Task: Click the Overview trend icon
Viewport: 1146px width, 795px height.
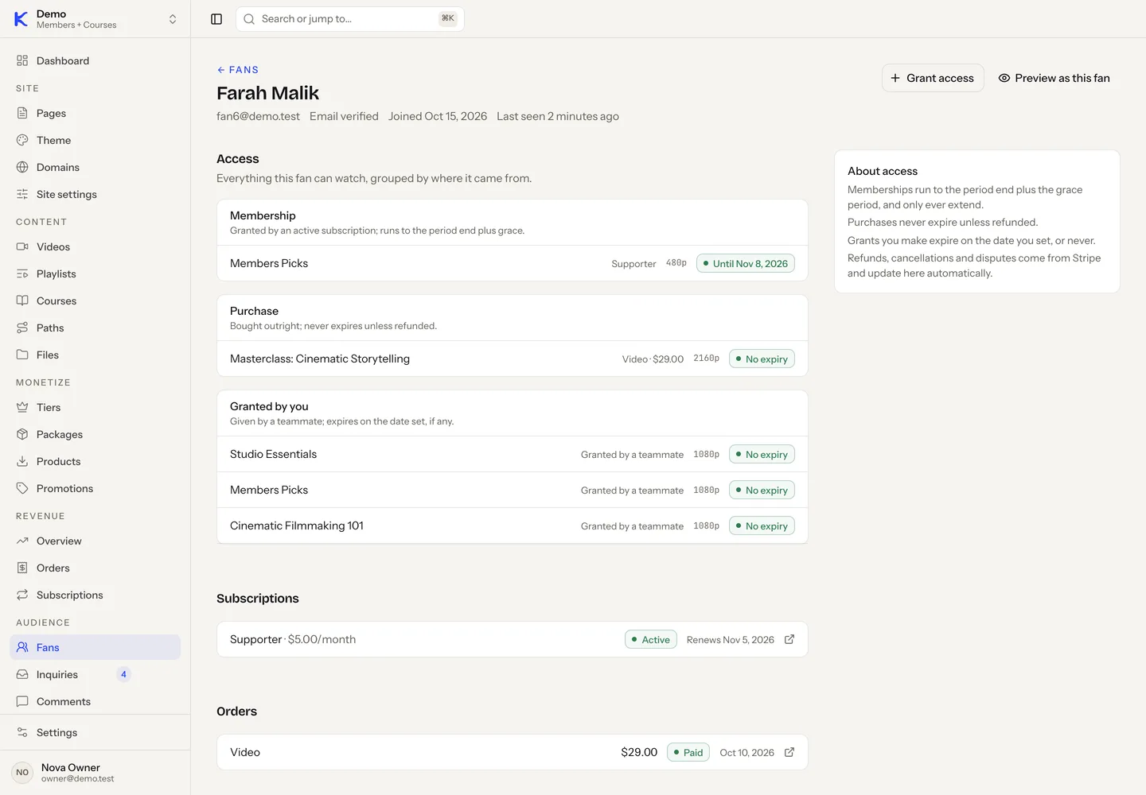Action: pos(22,541)
